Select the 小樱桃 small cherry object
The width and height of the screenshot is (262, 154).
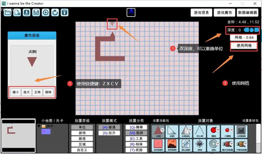pyautogui.click(x=227, y=132)
